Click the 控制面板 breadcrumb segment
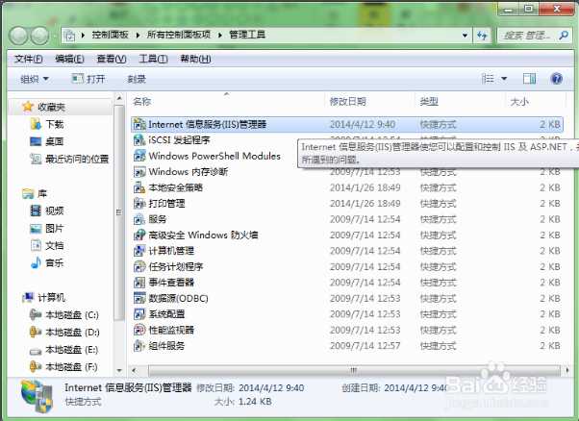This screenshot has height=421, width=579. coord(110,35)
